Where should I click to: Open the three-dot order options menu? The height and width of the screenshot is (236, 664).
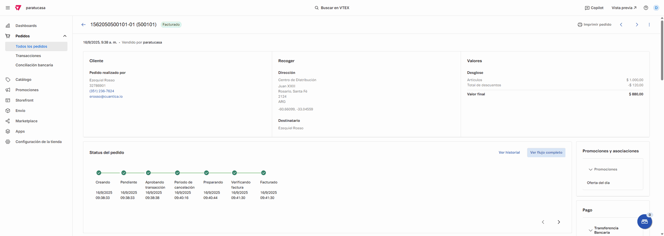pos(649,25)
